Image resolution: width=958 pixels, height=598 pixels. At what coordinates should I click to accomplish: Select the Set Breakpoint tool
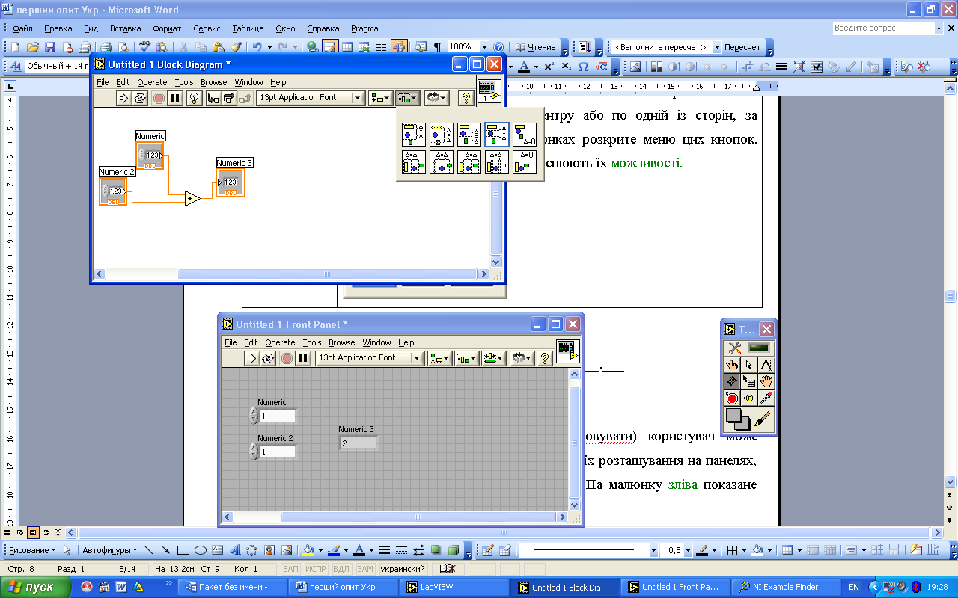(x=732, y=398)
